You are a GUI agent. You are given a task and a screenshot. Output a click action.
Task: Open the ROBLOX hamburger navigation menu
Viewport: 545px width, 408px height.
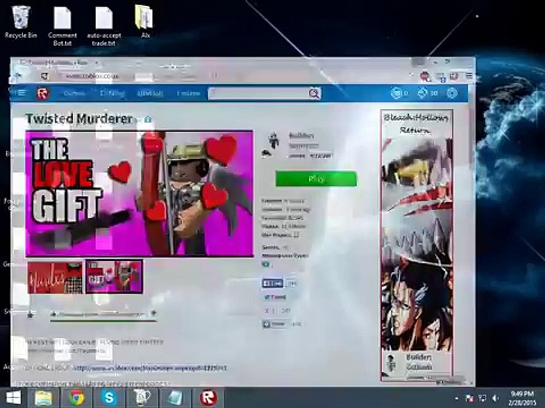tap(22, 93)
